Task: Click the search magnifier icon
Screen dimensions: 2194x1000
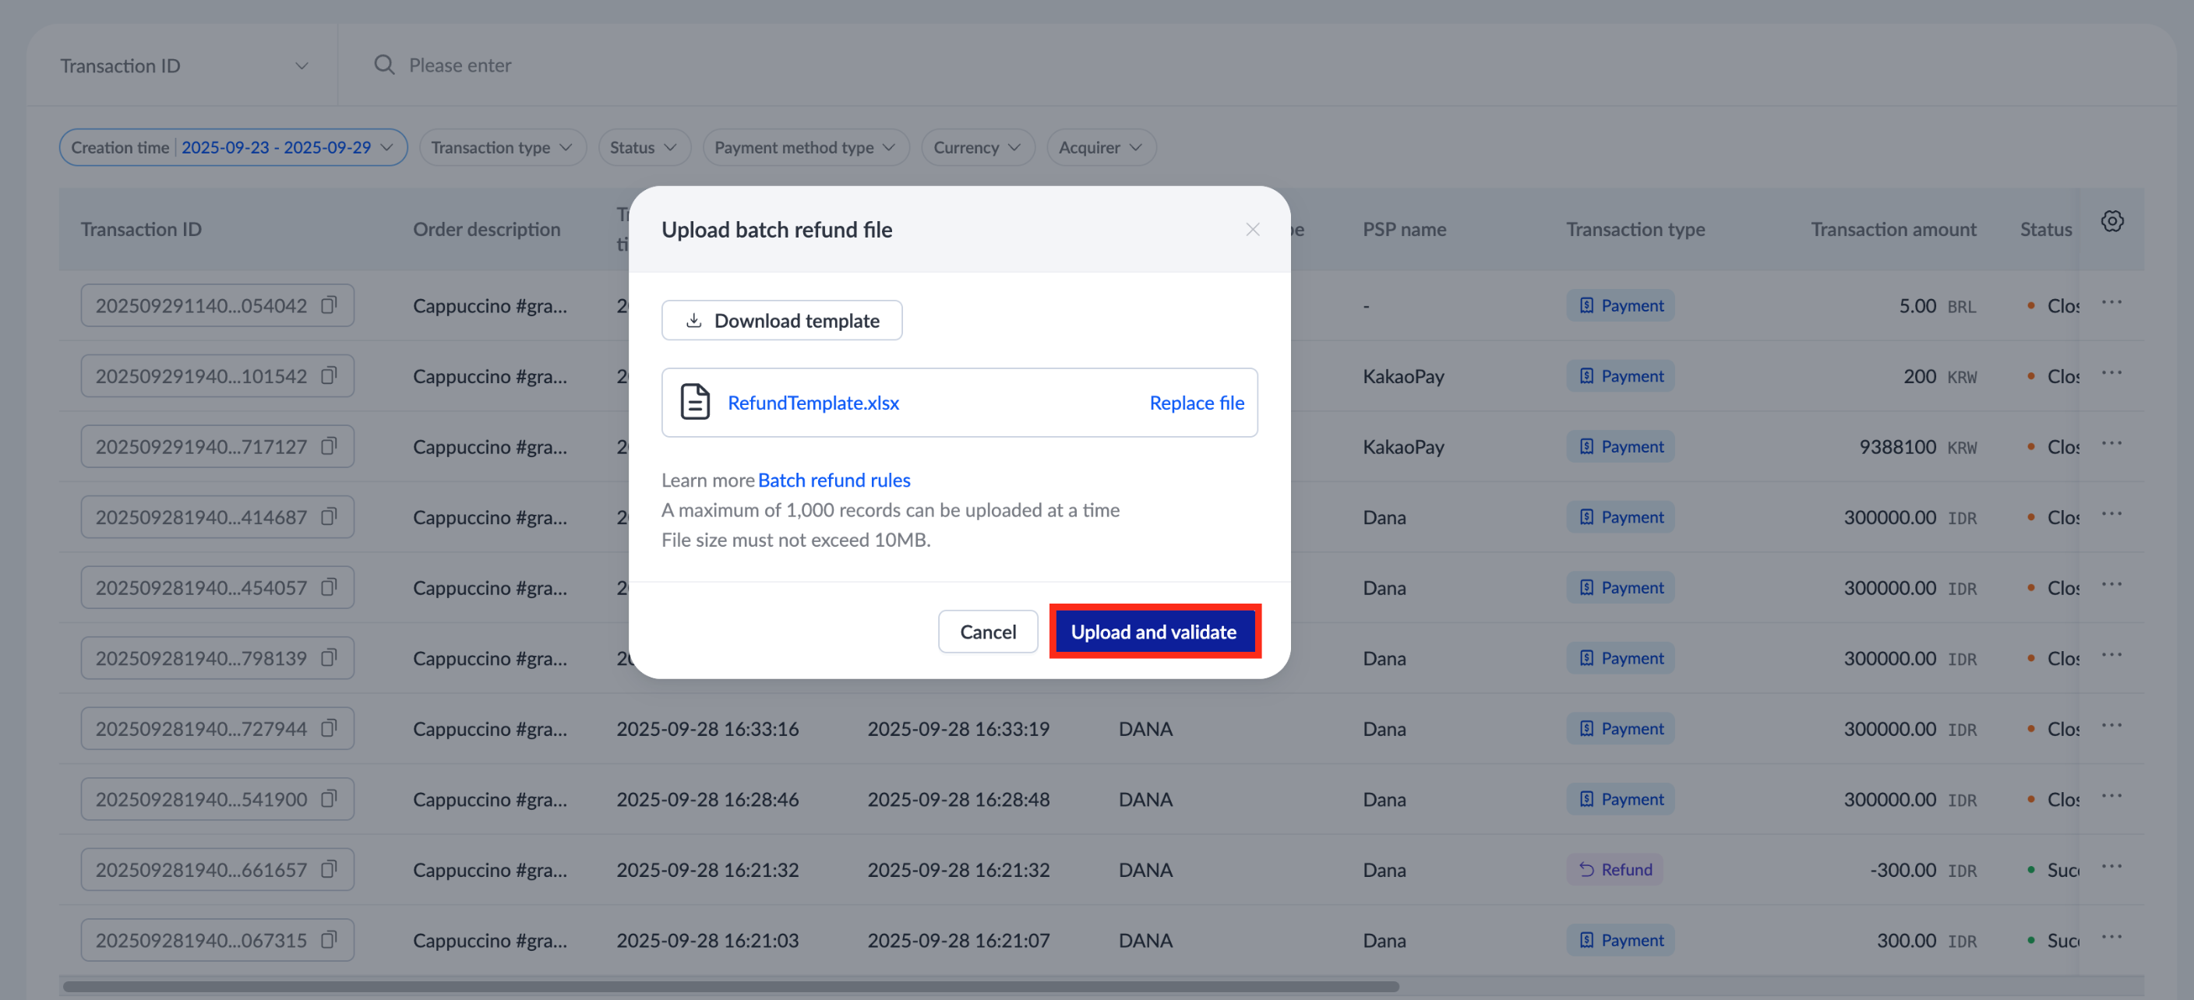Action: 384,65
